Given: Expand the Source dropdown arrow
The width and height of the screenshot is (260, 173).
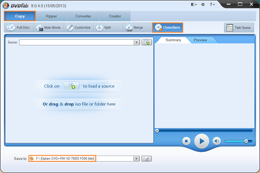Looking at the screenshot, I should (x=136, y=42).
